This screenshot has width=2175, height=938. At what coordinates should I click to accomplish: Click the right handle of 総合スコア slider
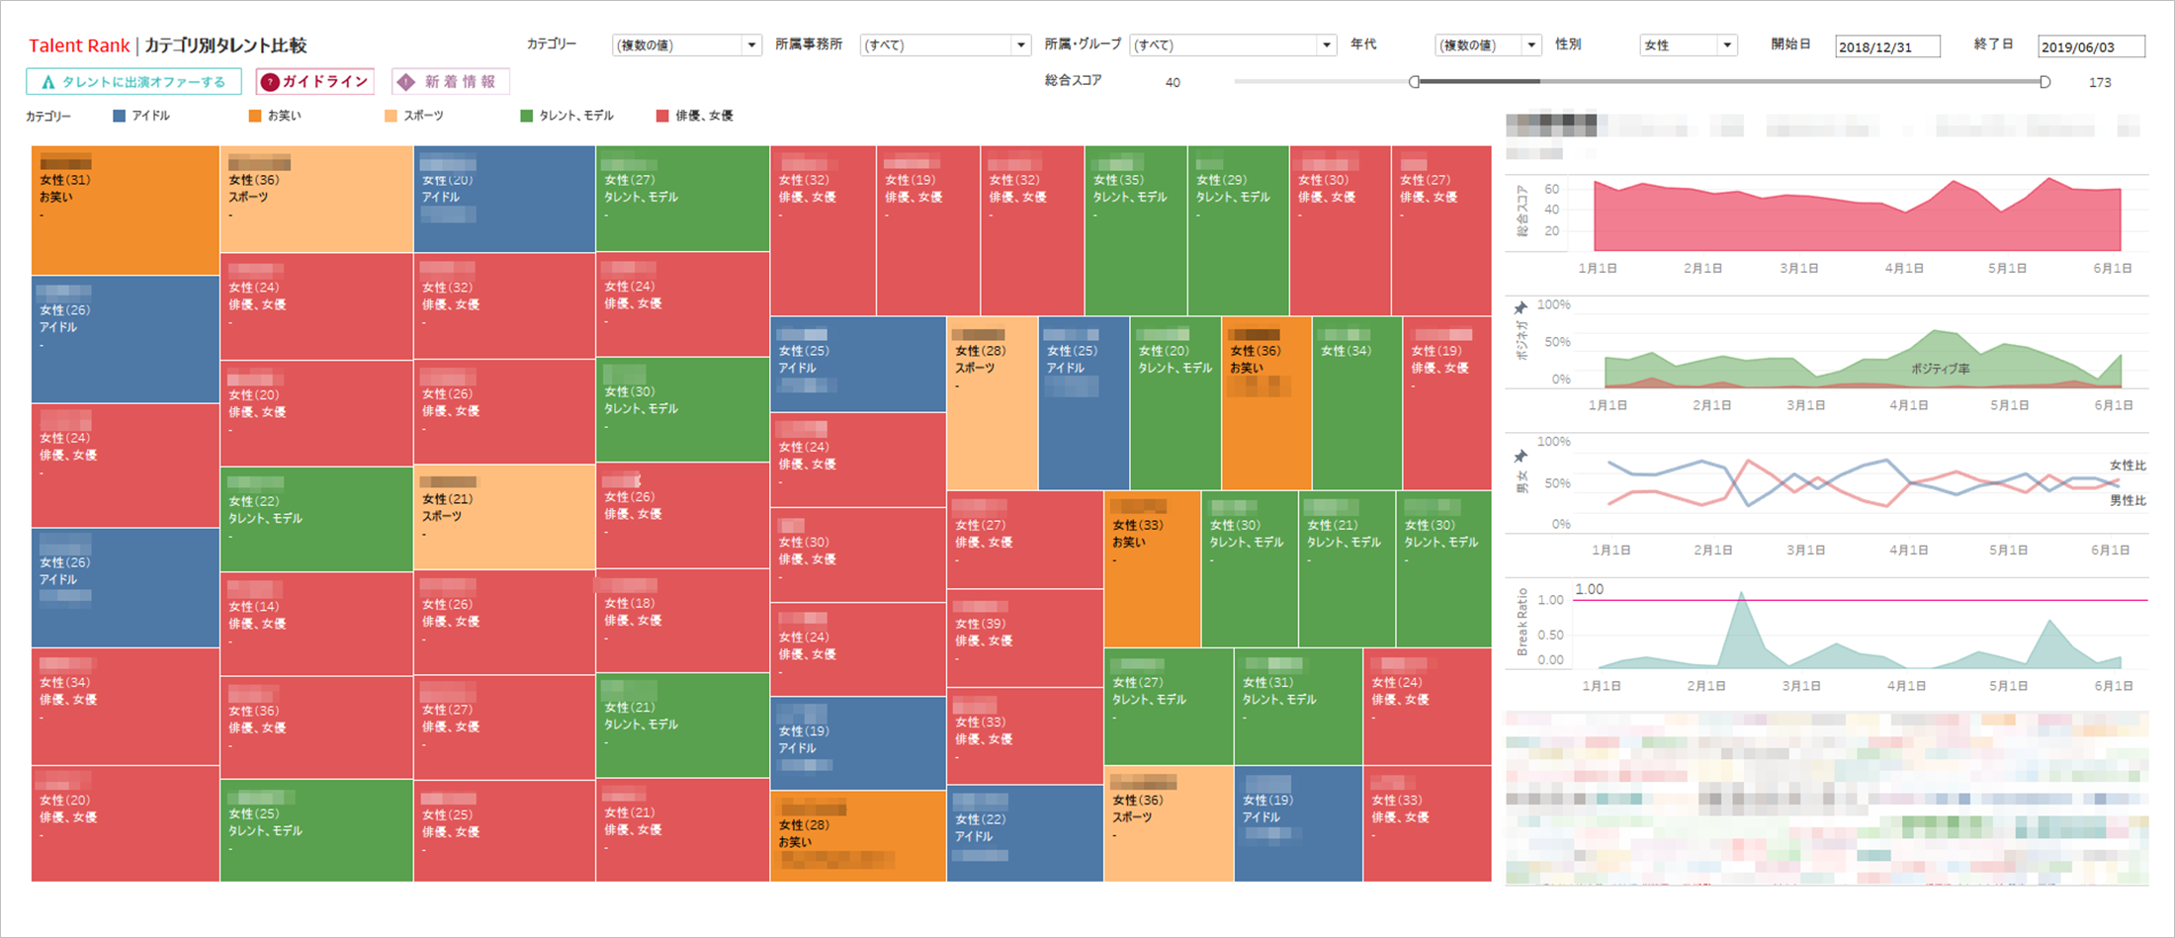[x=2044, y=82]
